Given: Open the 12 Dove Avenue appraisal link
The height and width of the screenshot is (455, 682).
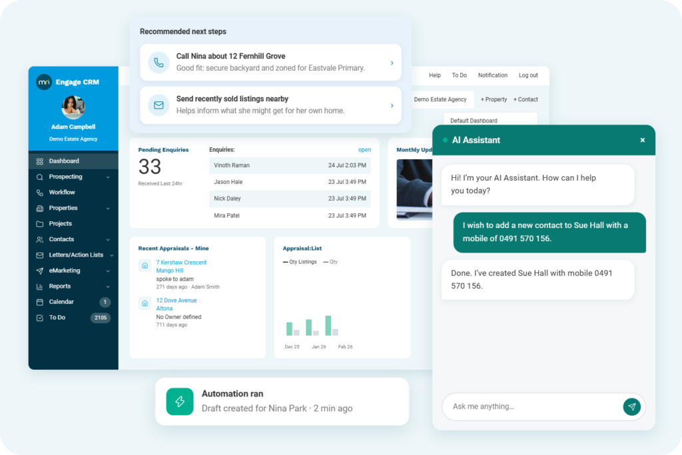Looking at the screenshot, I should 176,304.
